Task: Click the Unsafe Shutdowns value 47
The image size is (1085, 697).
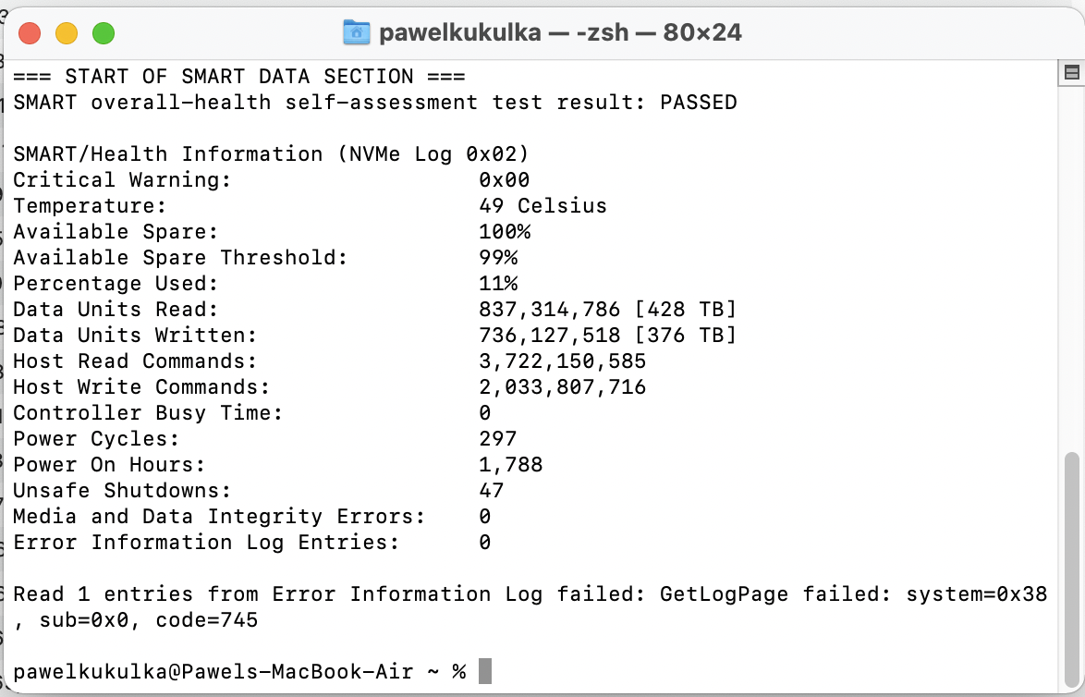Action: tap(491, 491)
